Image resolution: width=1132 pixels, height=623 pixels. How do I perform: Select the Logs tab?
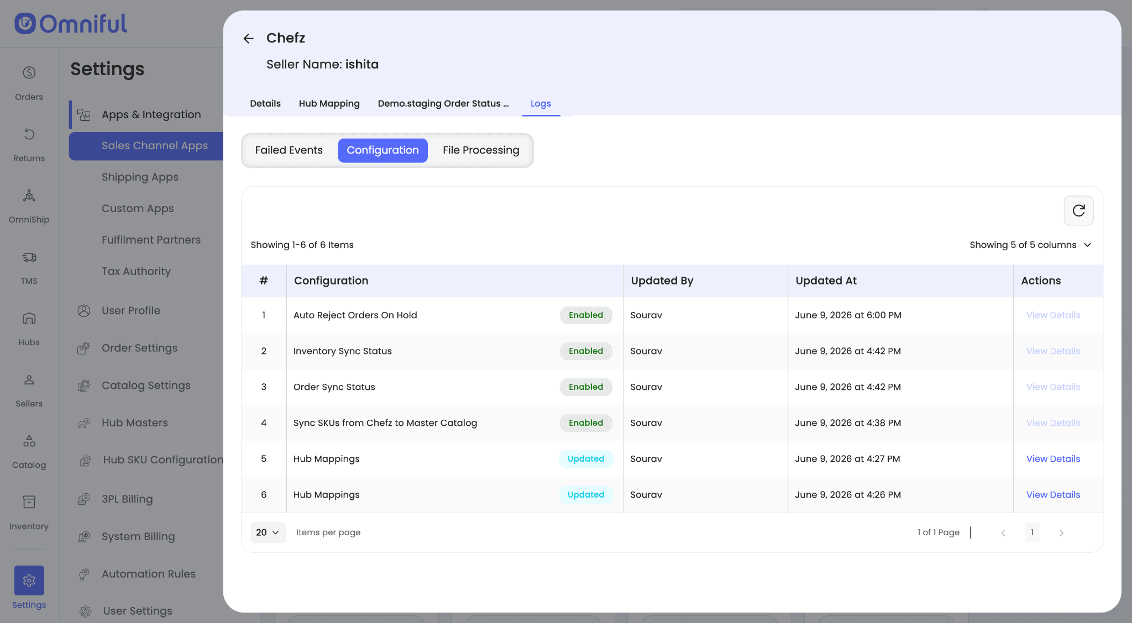coord(541,103)
